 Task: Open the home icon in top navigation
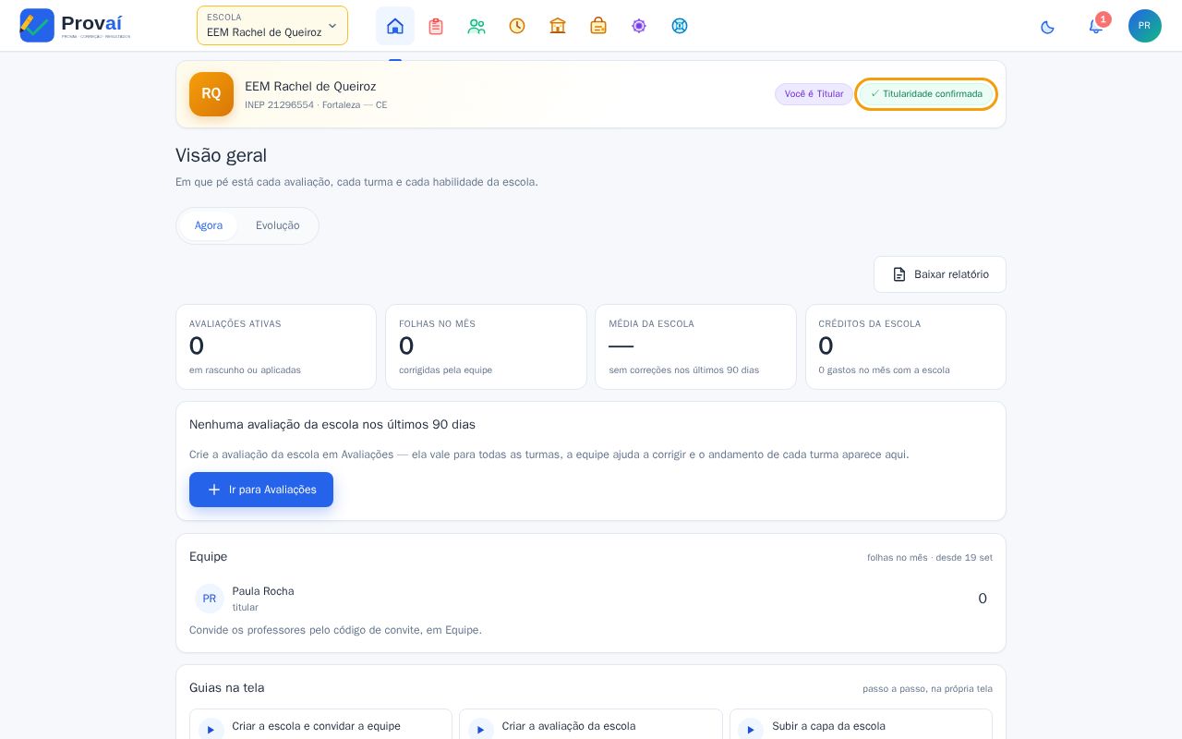pos(395,26)
